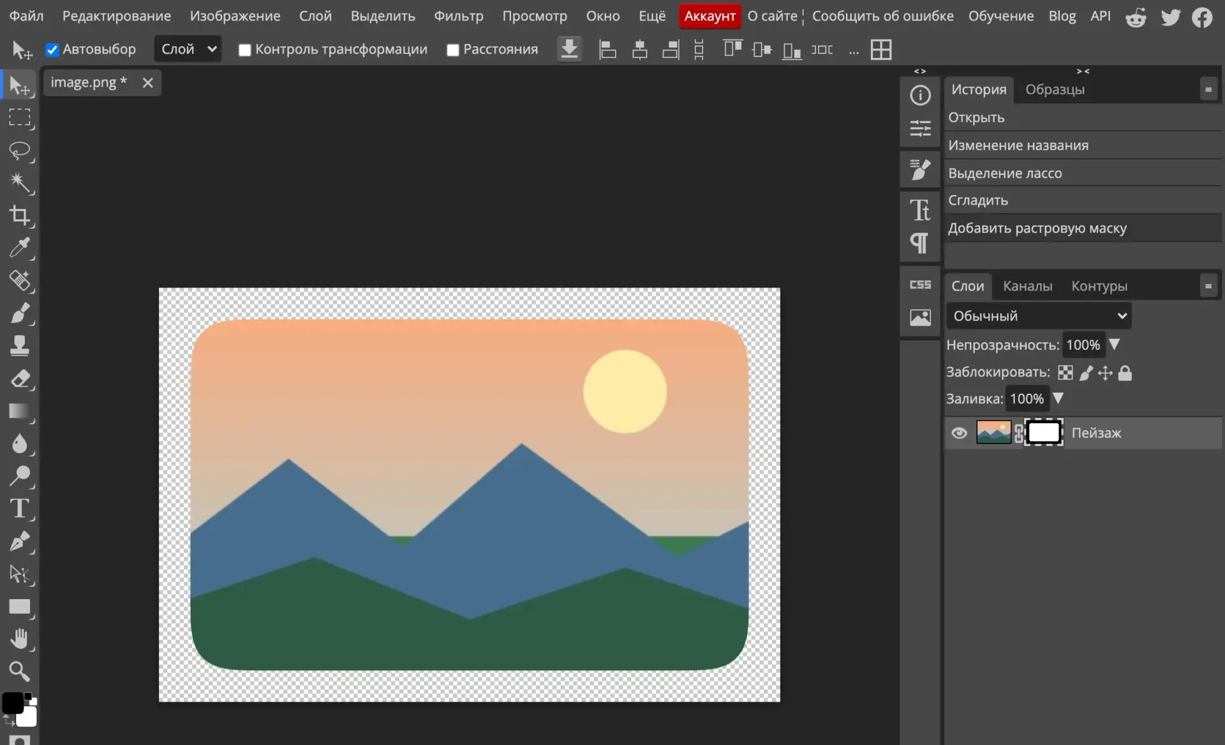1225x745 pixels.
Task: Select the Clone Stamp tool
Action: (x=20, y=346)
